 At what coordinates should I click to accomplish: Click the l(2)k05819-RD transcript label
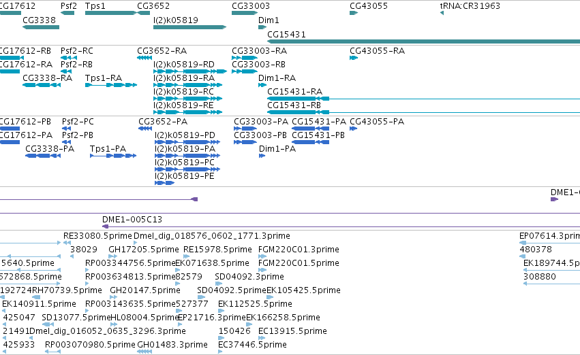pyautogui.click(x=184, y=64)
